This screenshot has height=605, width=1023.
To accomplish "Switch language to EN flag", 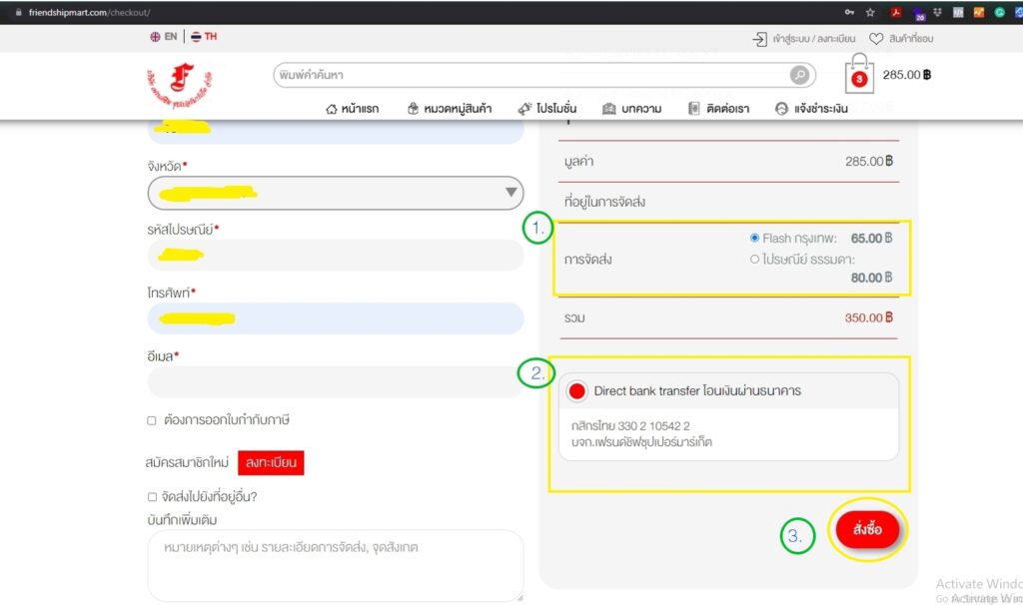I will click(x=163, y=36).
